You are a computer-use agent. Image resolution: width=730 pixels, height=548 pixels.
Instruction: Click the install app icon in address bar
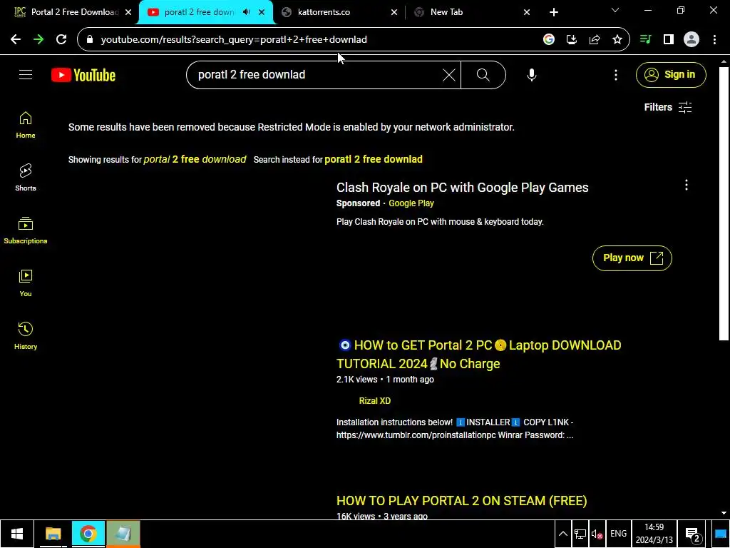tap(571, 40)
